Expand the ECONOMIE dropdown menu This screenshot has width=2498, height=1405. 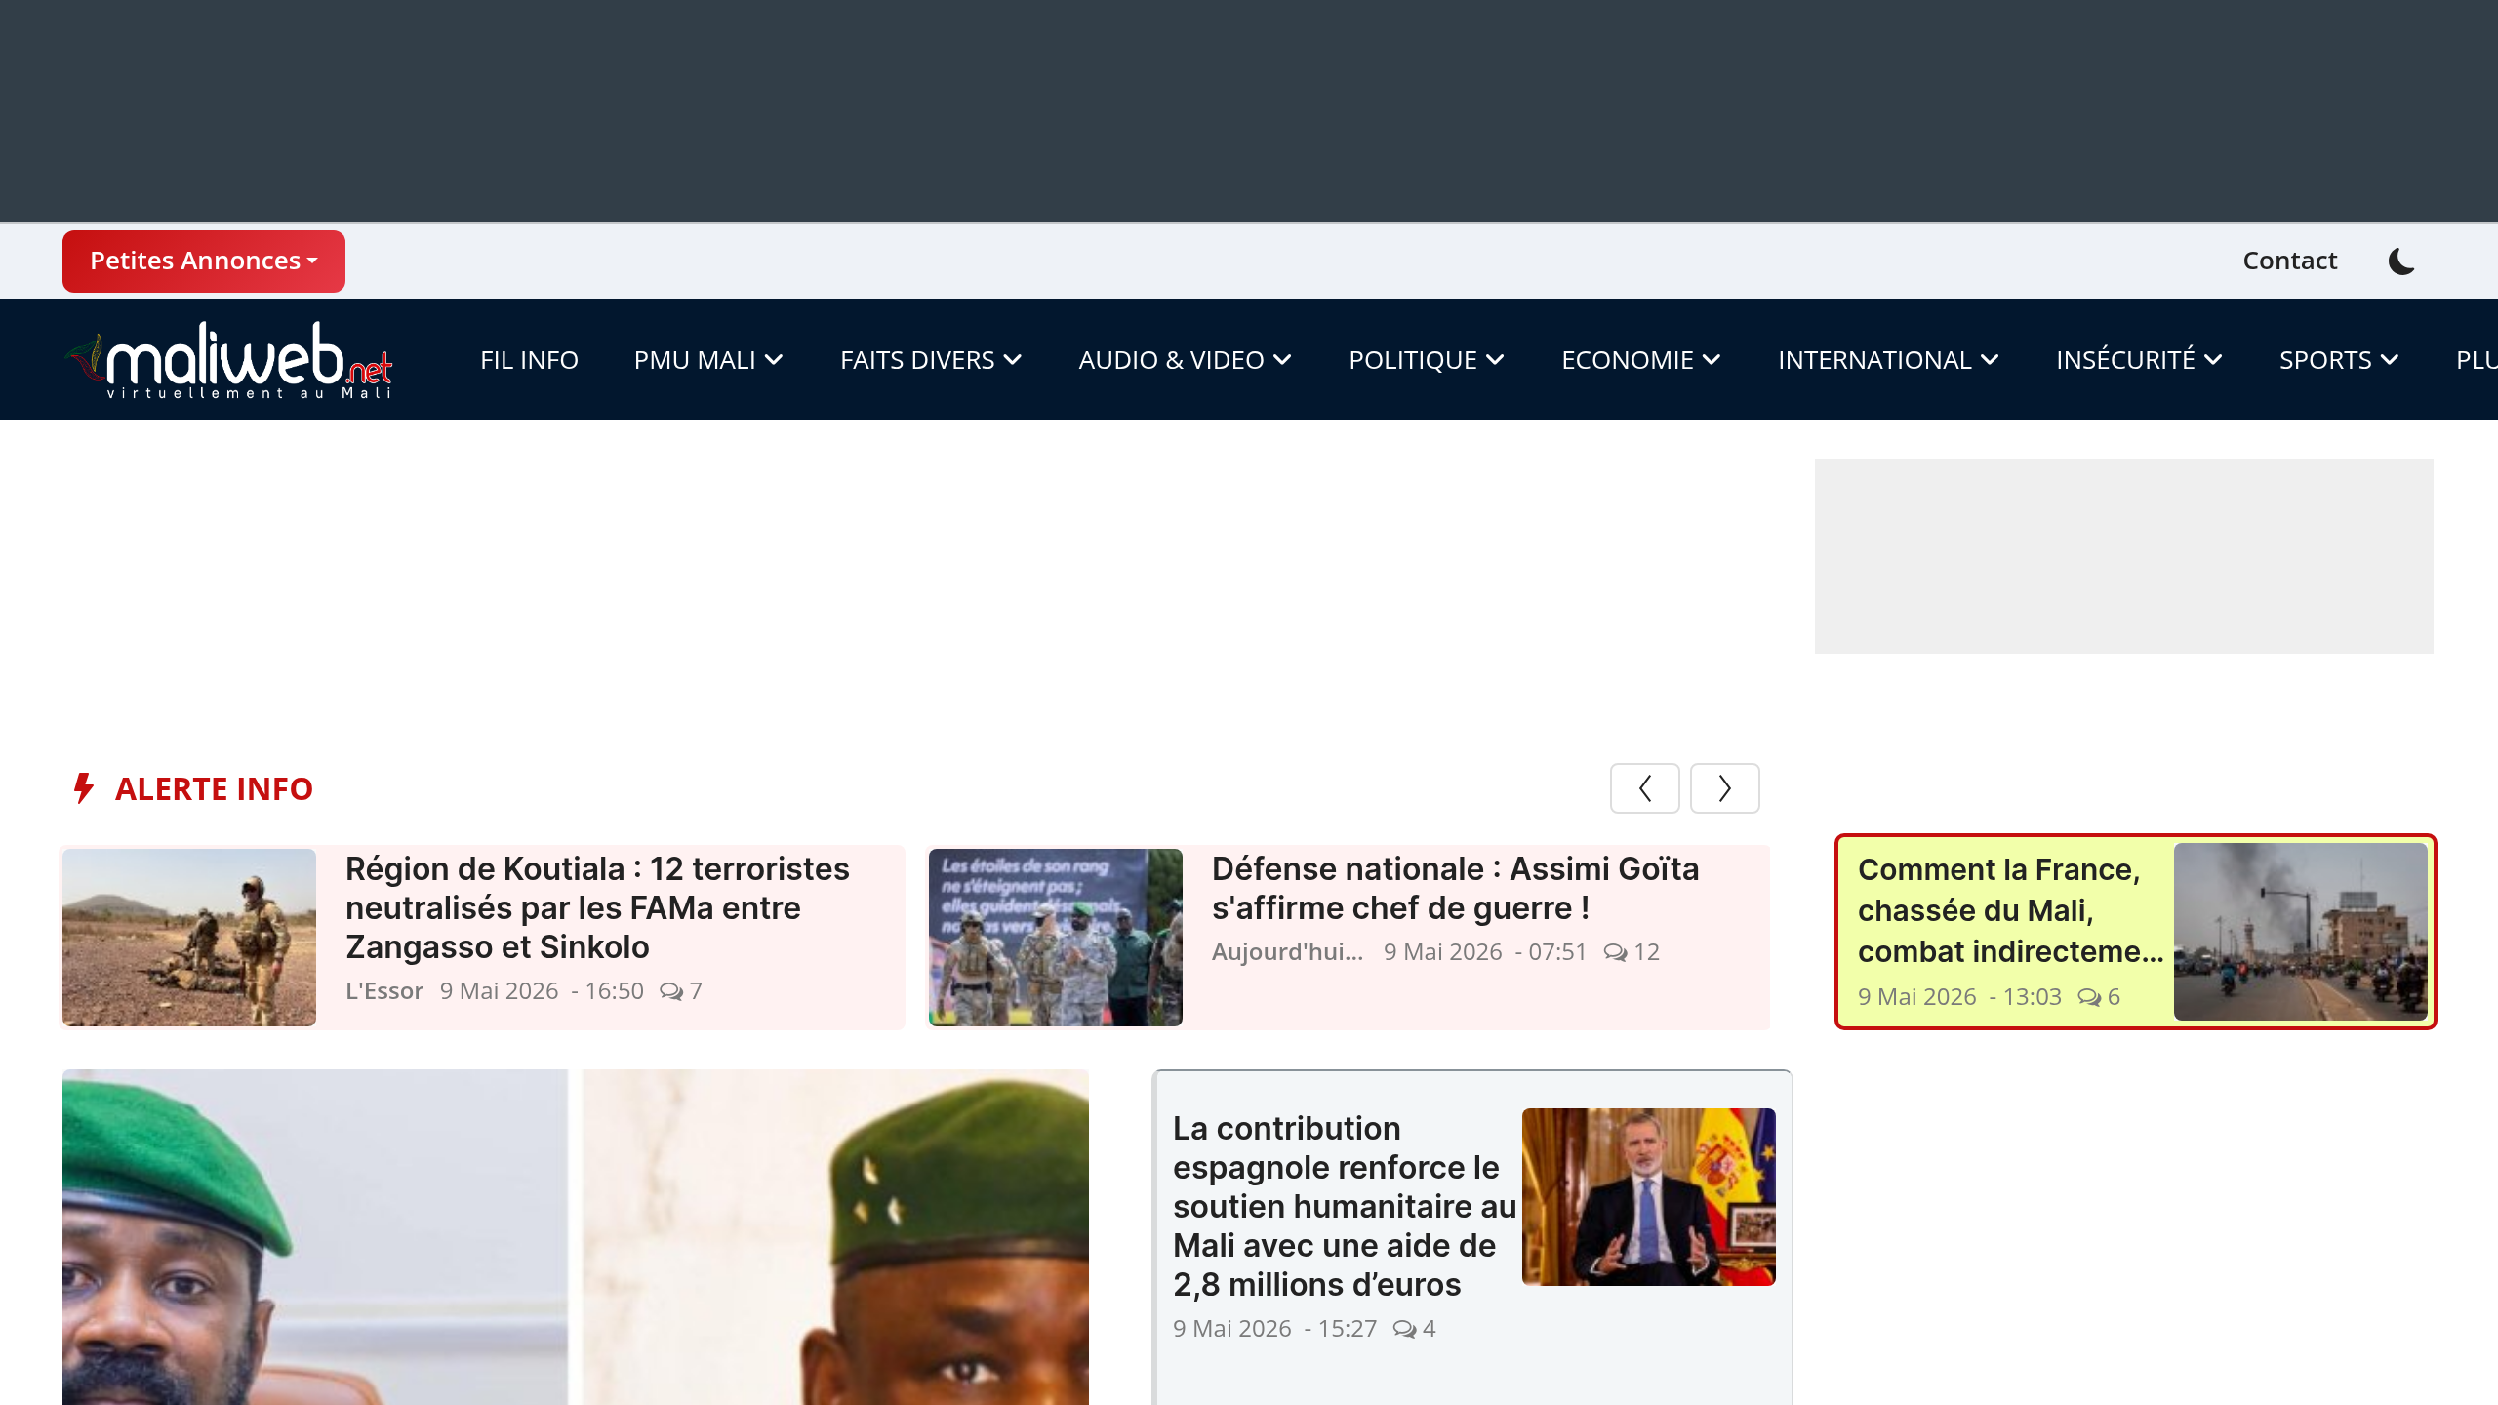pos(1640,360)
